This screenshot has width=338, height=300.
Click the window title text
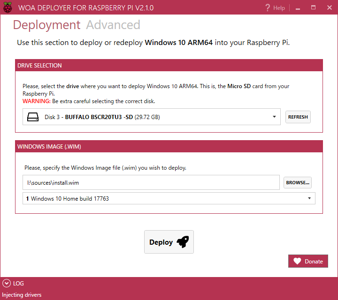[x=86, y=8]
